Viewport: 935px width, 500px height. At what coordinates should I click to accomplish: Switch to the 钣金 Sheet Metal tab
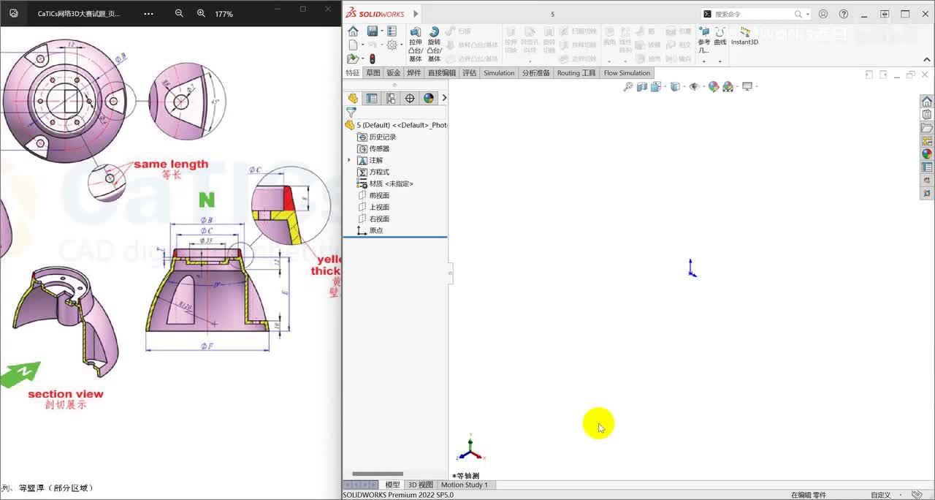[x=394, y=73]
